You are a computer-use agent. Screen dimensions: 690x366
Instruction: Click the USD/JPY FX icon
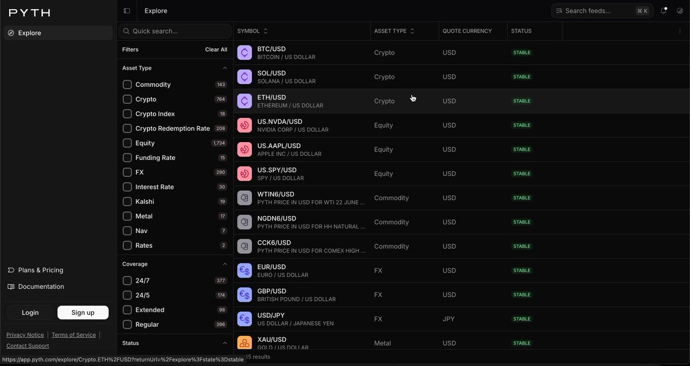(244, 319)
